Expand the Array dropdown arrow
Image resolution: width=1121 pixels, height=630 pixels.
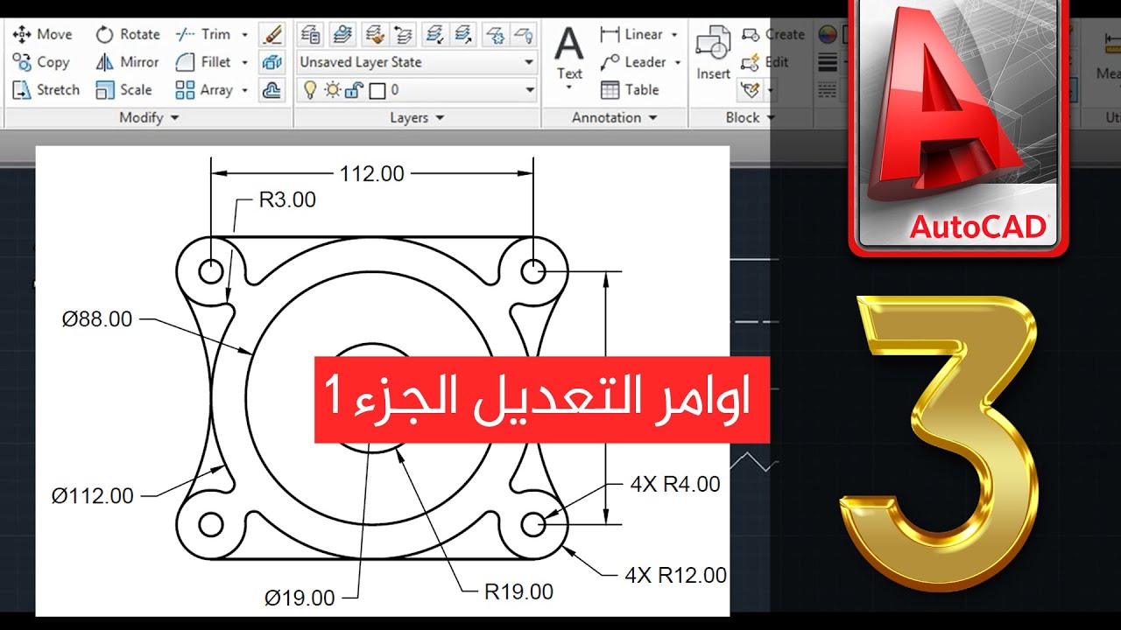pyautogui.click(x=244, y=89)
